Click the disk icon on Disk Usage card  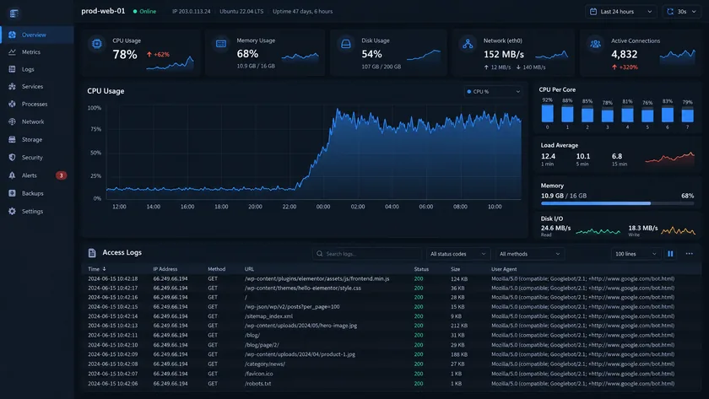[346, 44]
